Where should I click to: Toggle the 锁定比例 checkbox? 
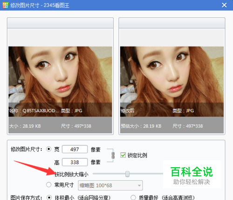tap(123, 155)
